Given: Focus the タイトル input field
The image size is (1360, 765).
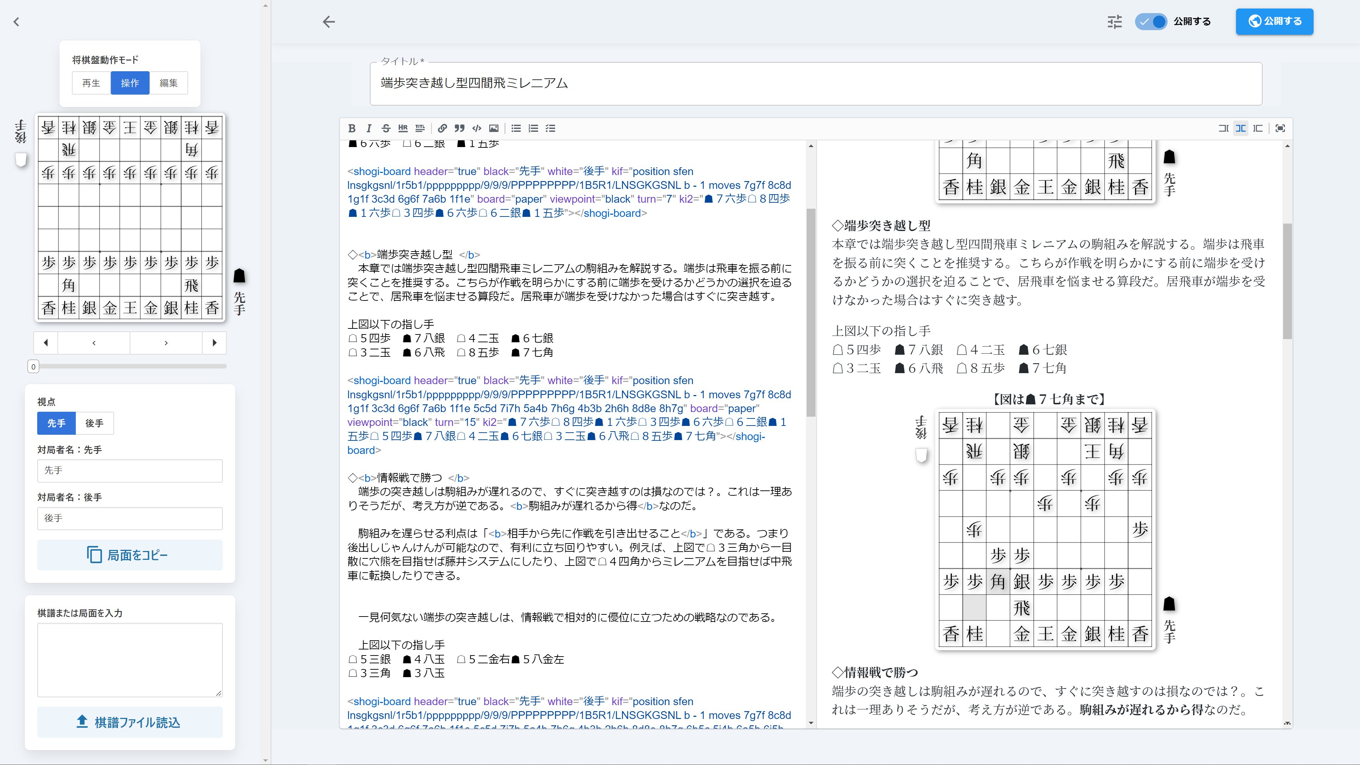Looking at the screenshot, I should tap(816, 83).
